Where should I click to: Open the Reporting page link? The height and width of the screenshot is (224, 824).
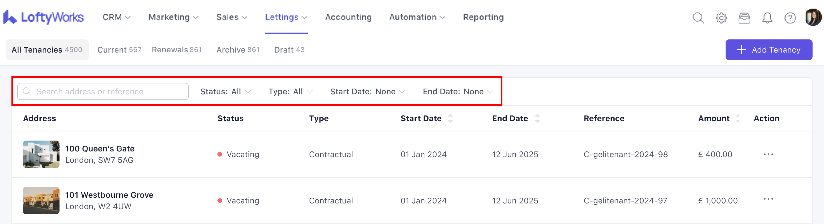(x=483, y=17)
